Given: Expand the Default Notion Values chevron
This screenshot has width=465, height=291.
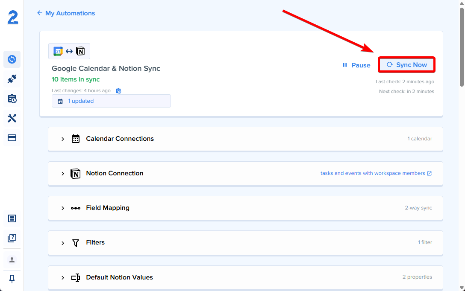Looking at the screenshot, I should 62,278.
